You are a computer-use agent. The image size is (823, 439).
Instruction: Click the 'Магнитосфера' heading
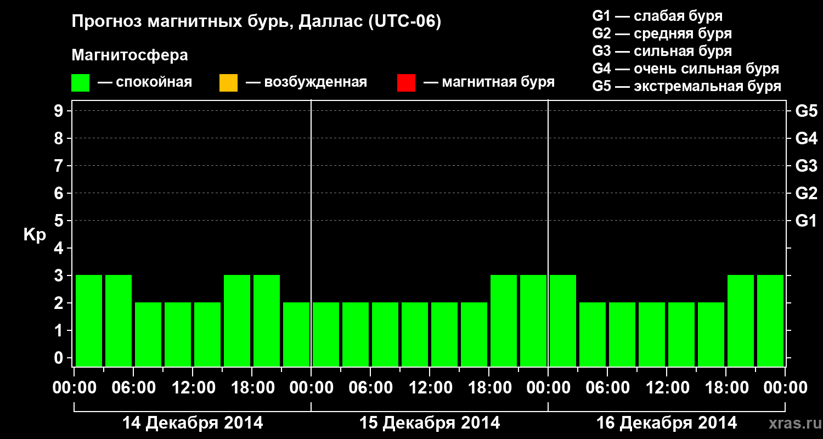coord(130,55)
